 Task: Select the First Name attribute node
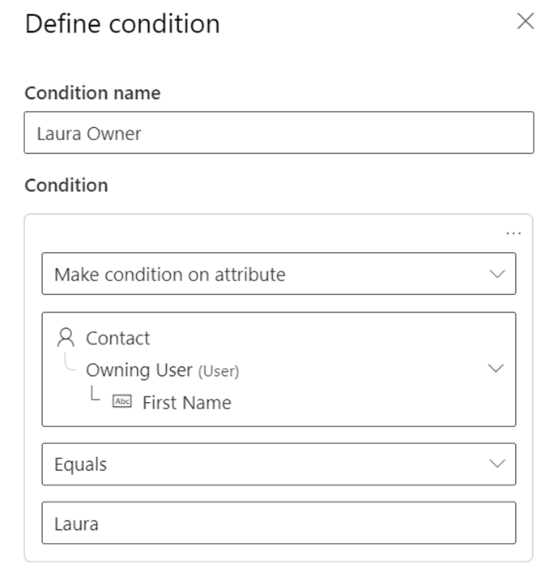point(186,403)
